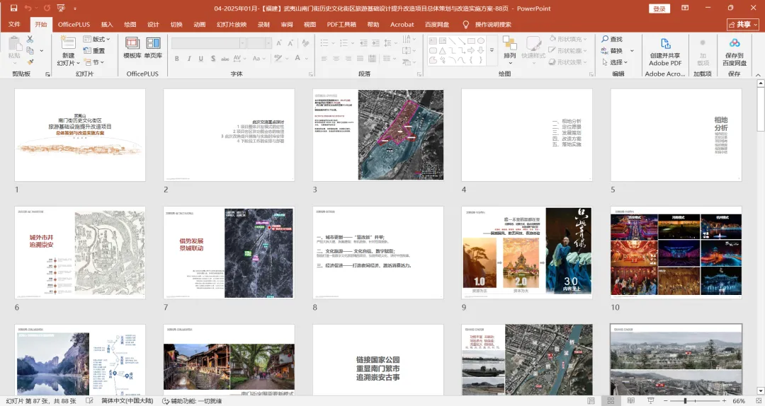Open the 单页库 single page library
765x406 pixels.
click(x=153, y=48)
